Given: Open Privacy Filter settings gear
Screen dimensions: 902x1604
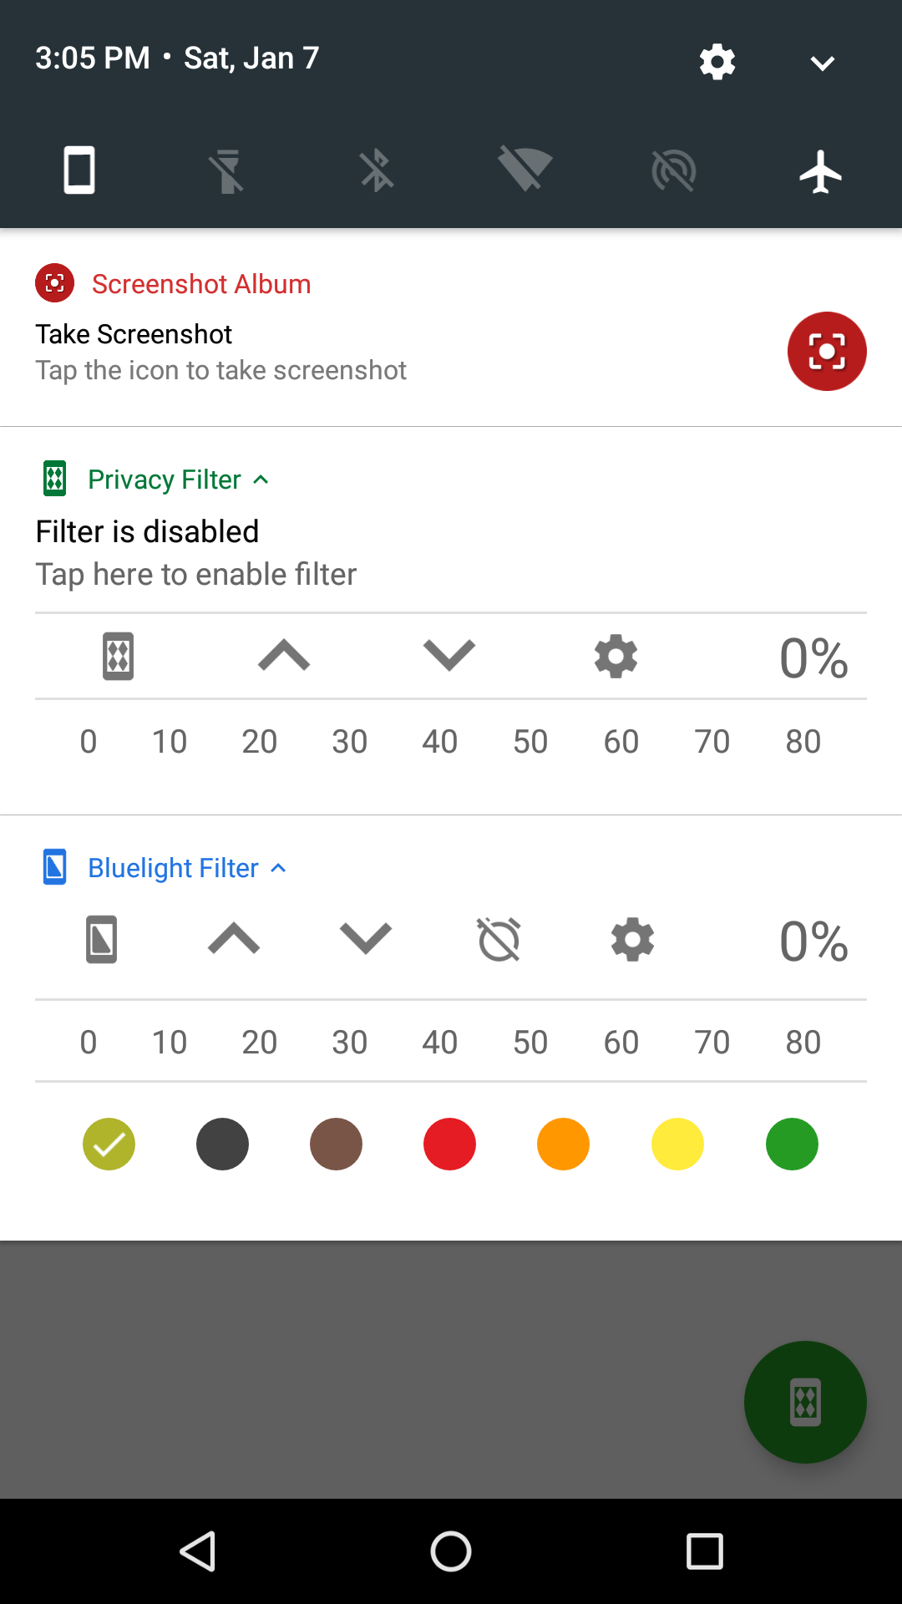Looking at the screenshot, I should [616, 657].
